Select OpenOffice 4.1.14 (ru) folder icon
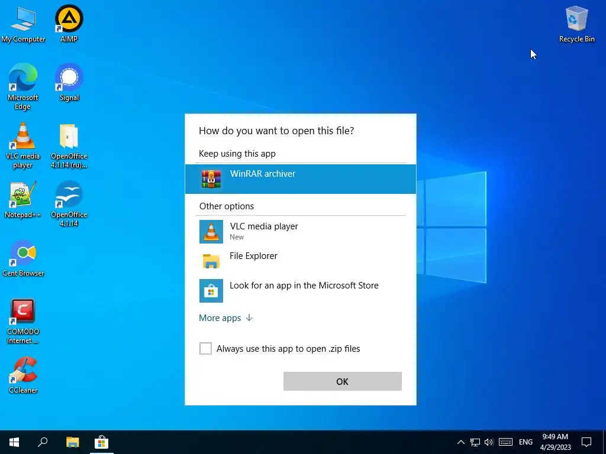 69,146
